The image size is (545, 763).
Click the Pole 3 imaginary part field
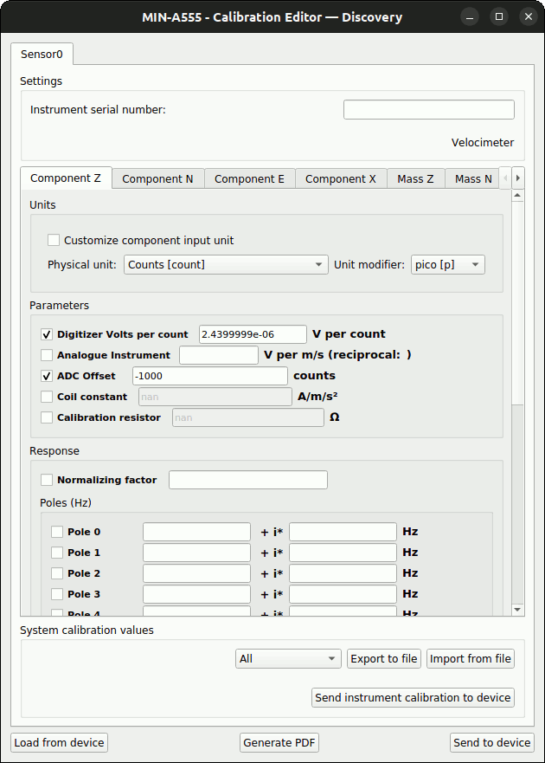coord(343,594)
